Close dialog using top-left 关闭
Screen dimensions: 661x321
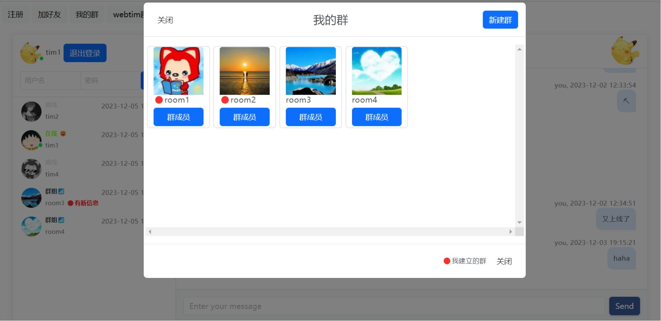pos(165,20)
